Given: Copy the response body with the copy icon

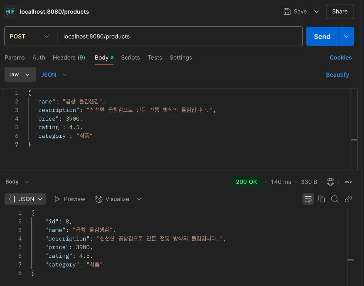Looking at the screenshot, I should tap(321, 199).
